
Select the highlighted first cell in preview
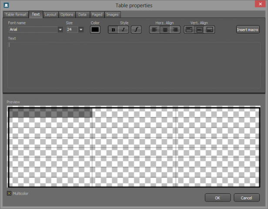[x=50, y=112]
